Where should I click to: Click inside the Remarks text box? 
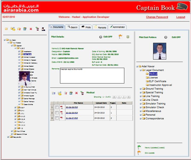pos(92,76)
